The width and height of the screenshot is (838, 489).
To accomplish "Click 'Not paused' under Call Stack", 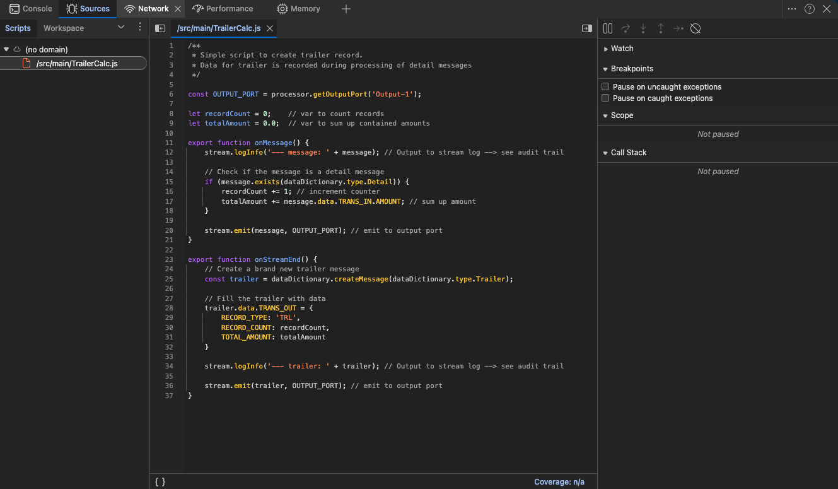I will point(718,172).
